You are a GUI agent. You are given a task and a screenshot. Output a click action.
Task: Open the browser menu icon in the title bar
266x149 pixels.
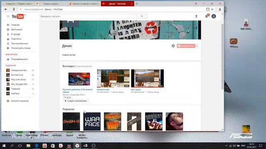(196, 4)
